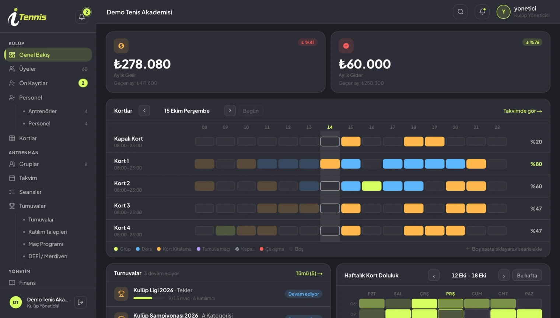
Task: Show next week after 12 Eki – 18 Eki
Action: pos(504,275)
